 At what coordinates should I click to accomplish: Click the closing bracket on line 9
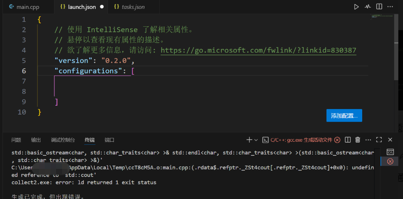57,102
